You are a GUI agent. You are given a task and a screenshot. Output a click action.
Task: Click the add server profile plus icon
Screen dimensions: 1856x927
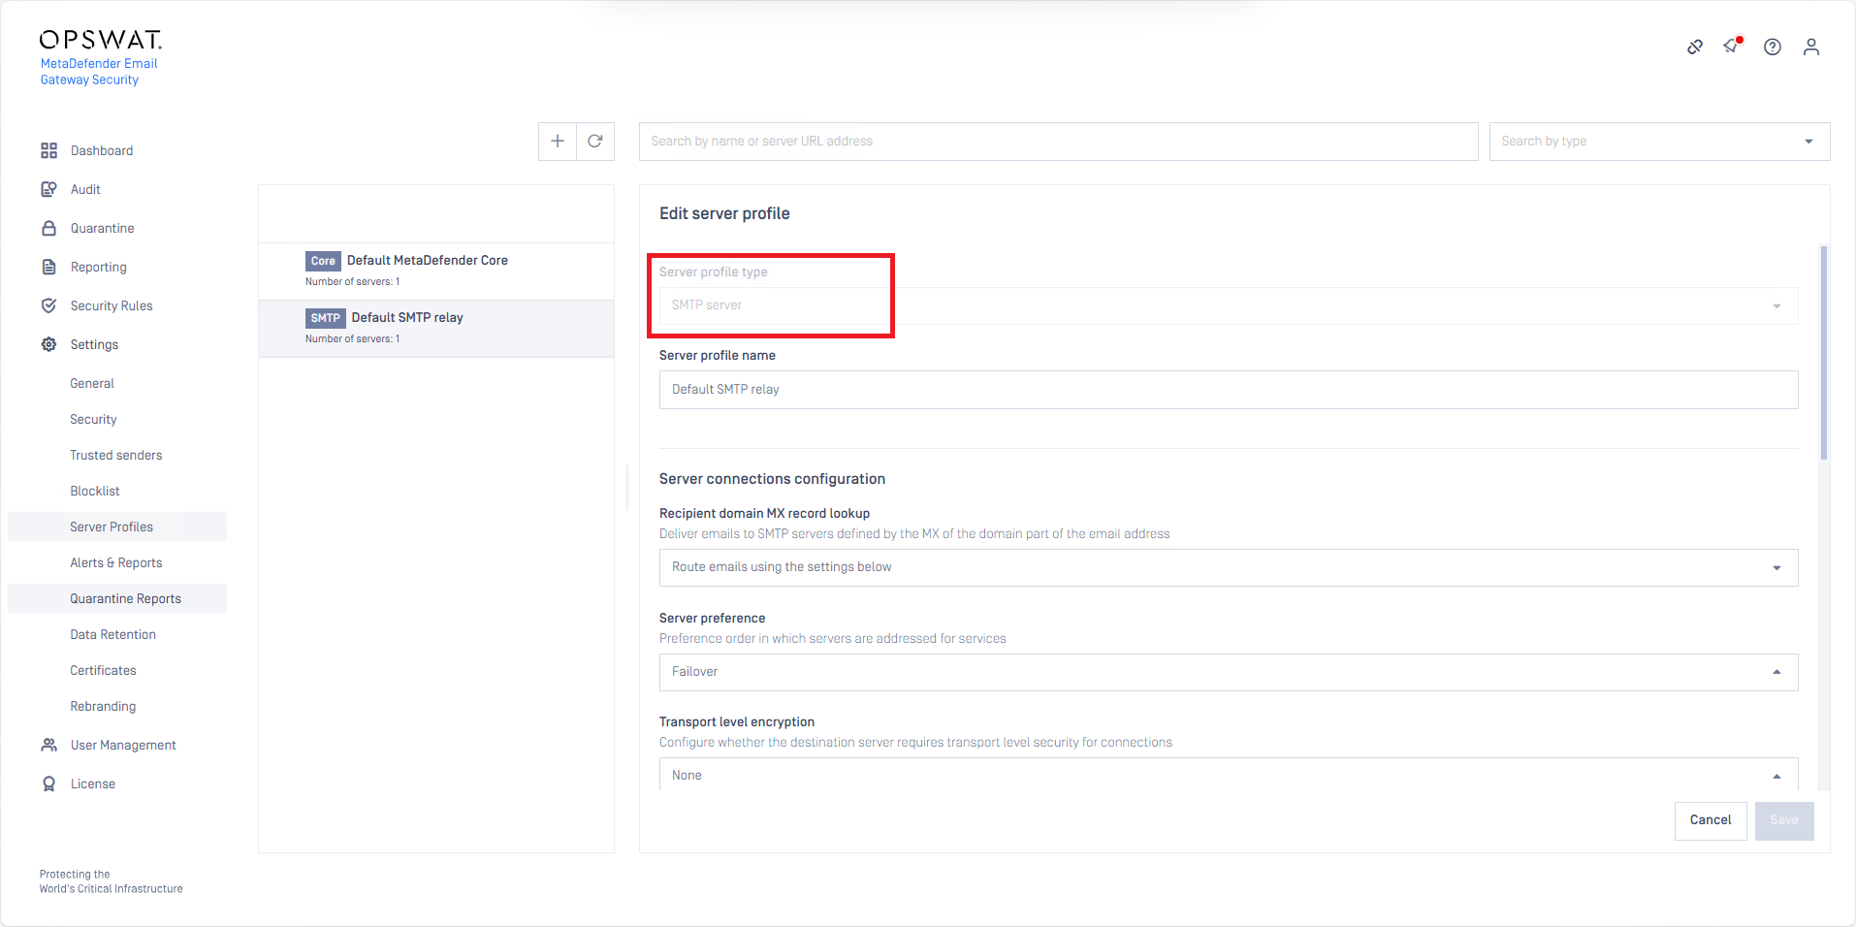(x=558, y=142)
